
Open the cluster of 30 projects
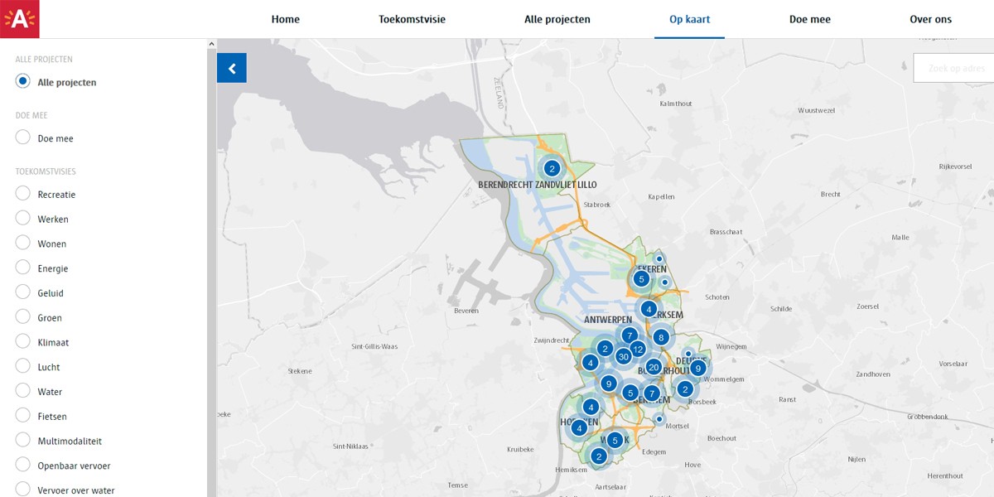click(623, 356)
